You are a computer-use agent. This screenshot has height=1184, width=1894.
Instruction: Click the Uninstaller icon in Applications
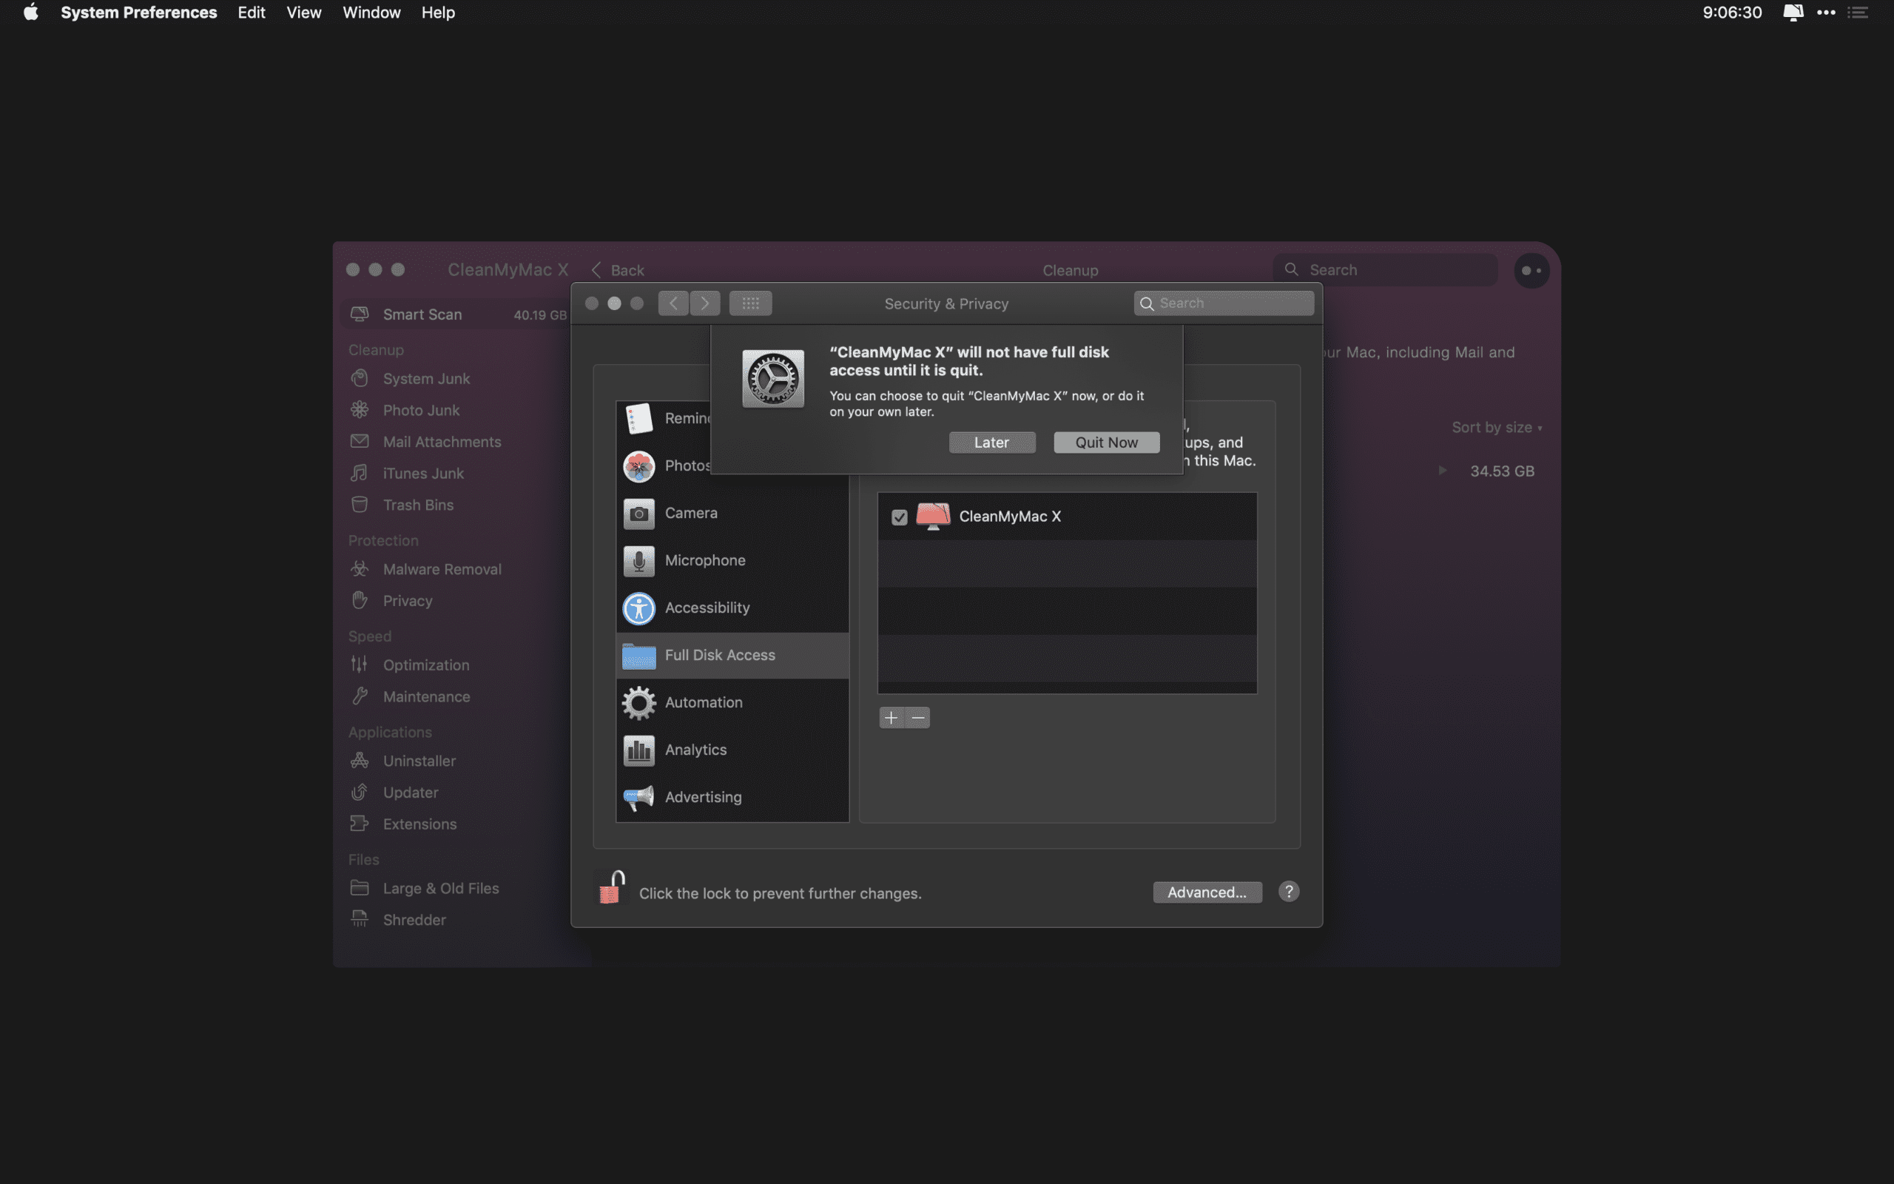pyautogui.click(x=359, y=761)
